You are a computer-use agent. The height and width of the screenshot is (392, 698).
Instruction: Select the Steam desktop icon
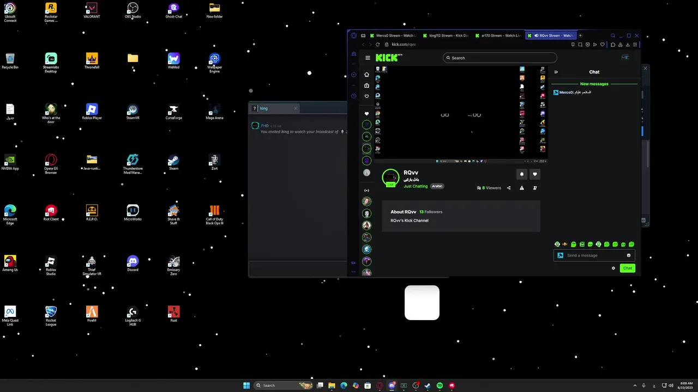tap(173, 162)
